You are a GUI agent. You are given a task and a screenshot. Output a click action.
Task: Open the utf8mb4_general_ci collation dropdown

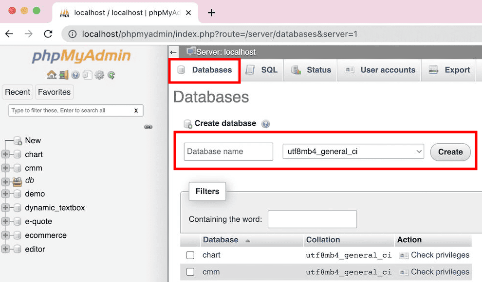[x=353, y=151]
